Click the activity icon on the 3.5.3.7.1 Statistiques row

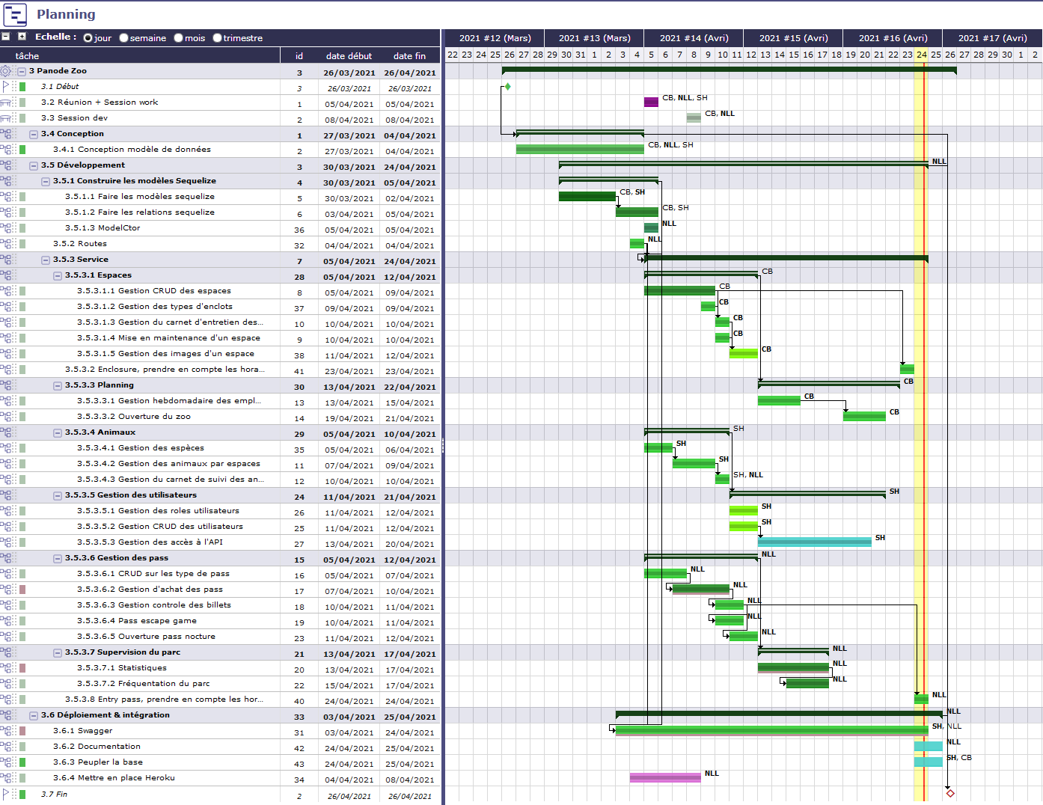point(7,668)
